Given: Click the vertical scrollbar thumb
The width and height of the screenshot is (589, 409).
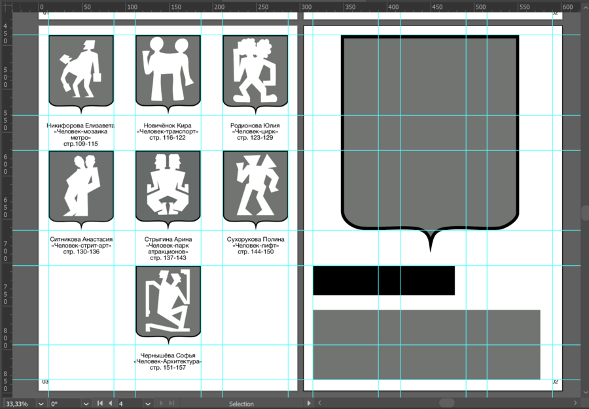Looking at the screenshot, I should (x=584, y=213).
